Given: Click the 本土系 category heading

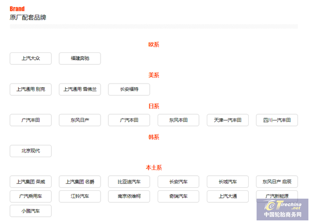Looking at the screenshot, I should (x=154, y=168).
